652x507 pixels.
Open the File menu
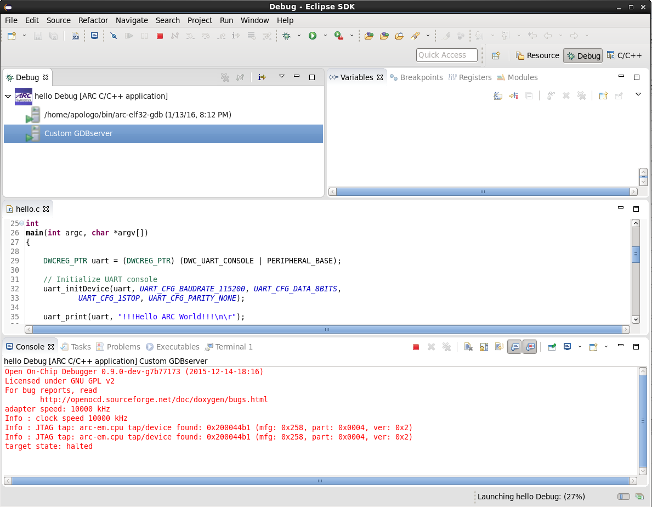11,20
